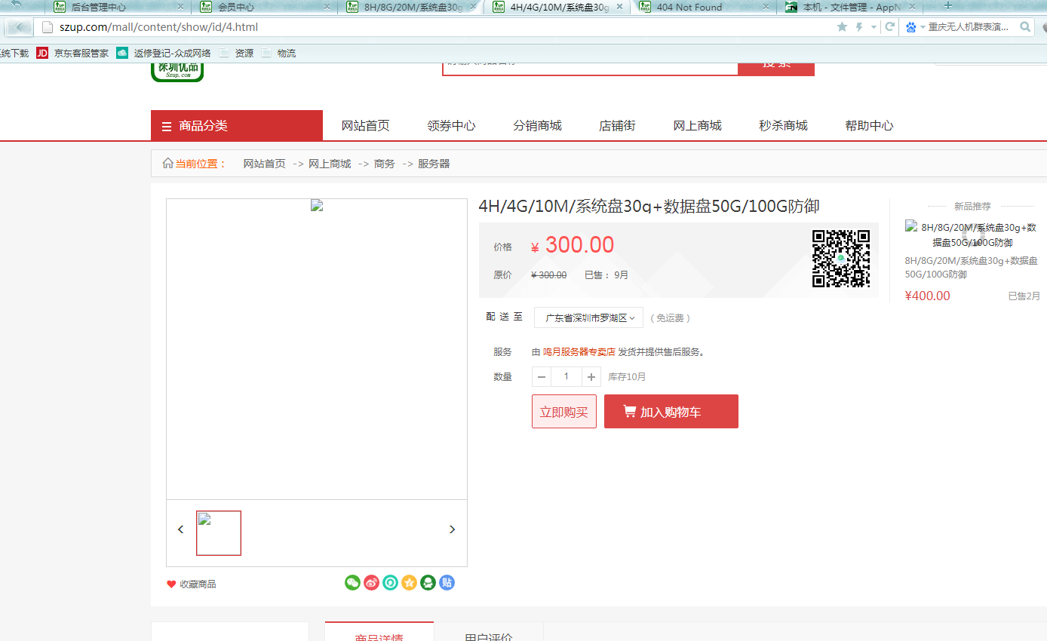Image resolution: width=1047 pixels, height=641 pixels.
Task: Open 秒杀商城 in navigation bar
Action: (x=783, y=126)
